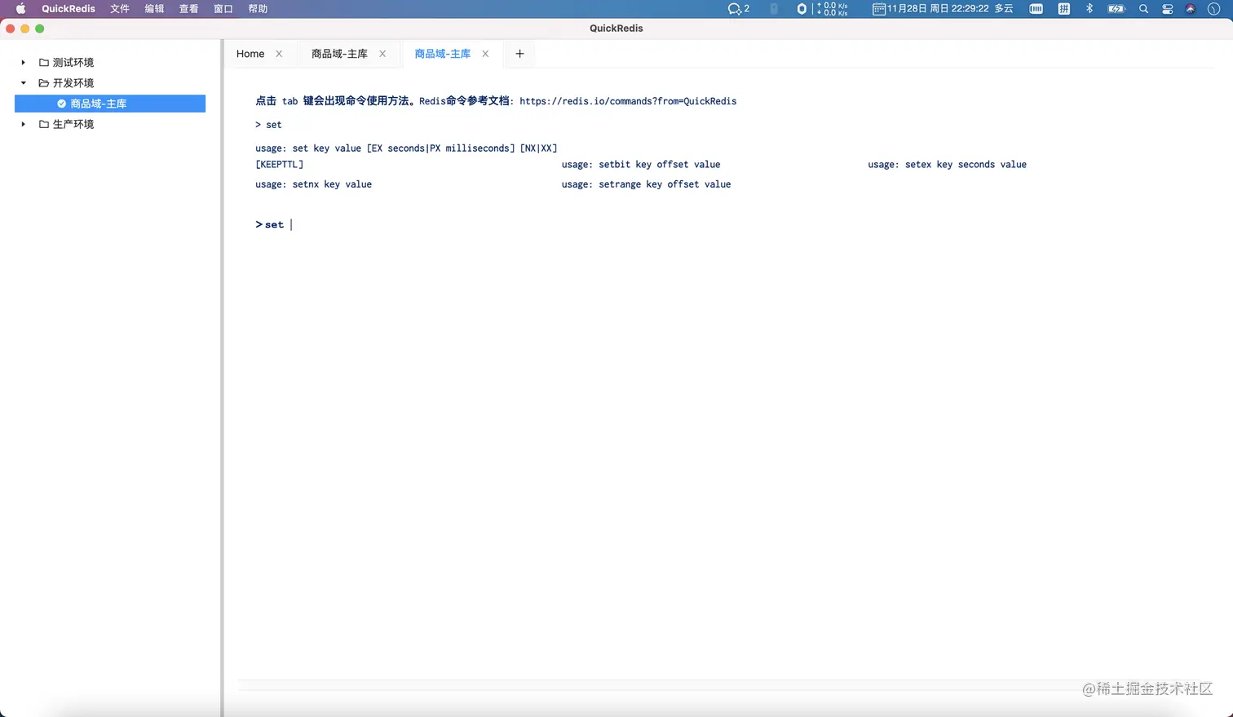The height and width of the screenshot is (717, 1233).
Task: Click the 生产环境 folder icon
Action: [x=44, y=124]
